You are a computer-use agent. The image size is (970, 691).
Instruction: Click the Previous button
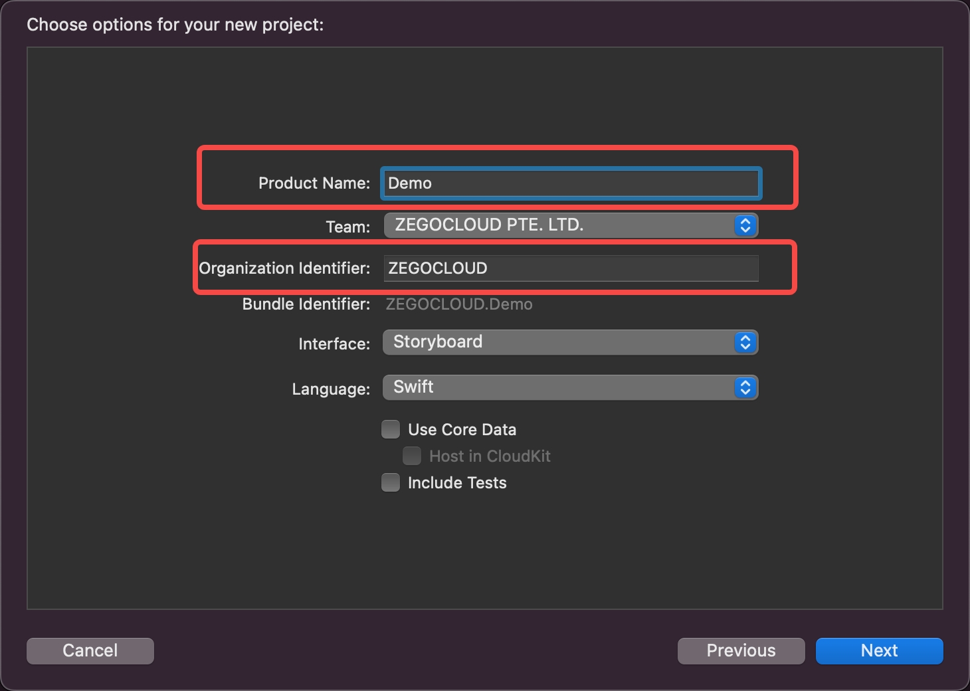(x=740, y=650)
